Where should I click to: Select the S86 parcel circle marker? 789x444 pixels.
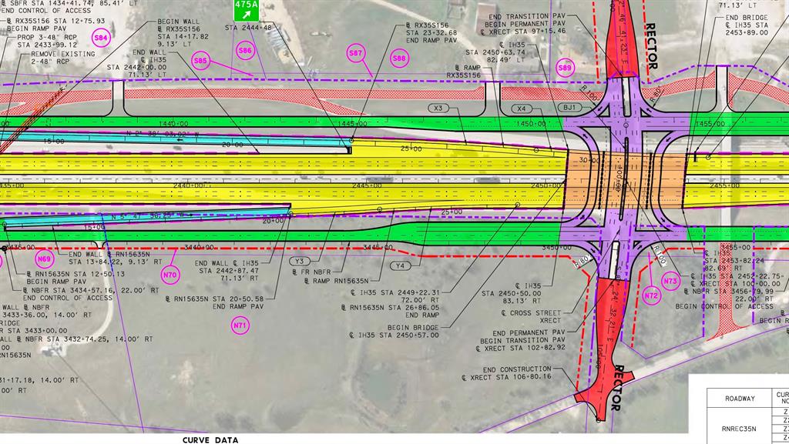tap(245, 51)
